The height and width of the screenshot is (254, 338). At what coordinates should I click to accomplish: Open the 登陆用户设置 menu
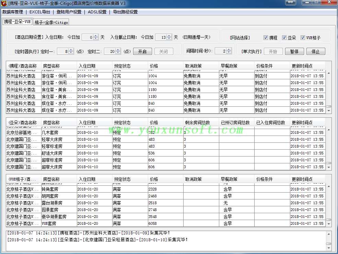(69, 12)
